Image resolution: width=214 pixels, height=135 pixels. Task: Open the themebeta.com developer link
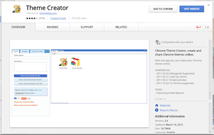(48, 13)
